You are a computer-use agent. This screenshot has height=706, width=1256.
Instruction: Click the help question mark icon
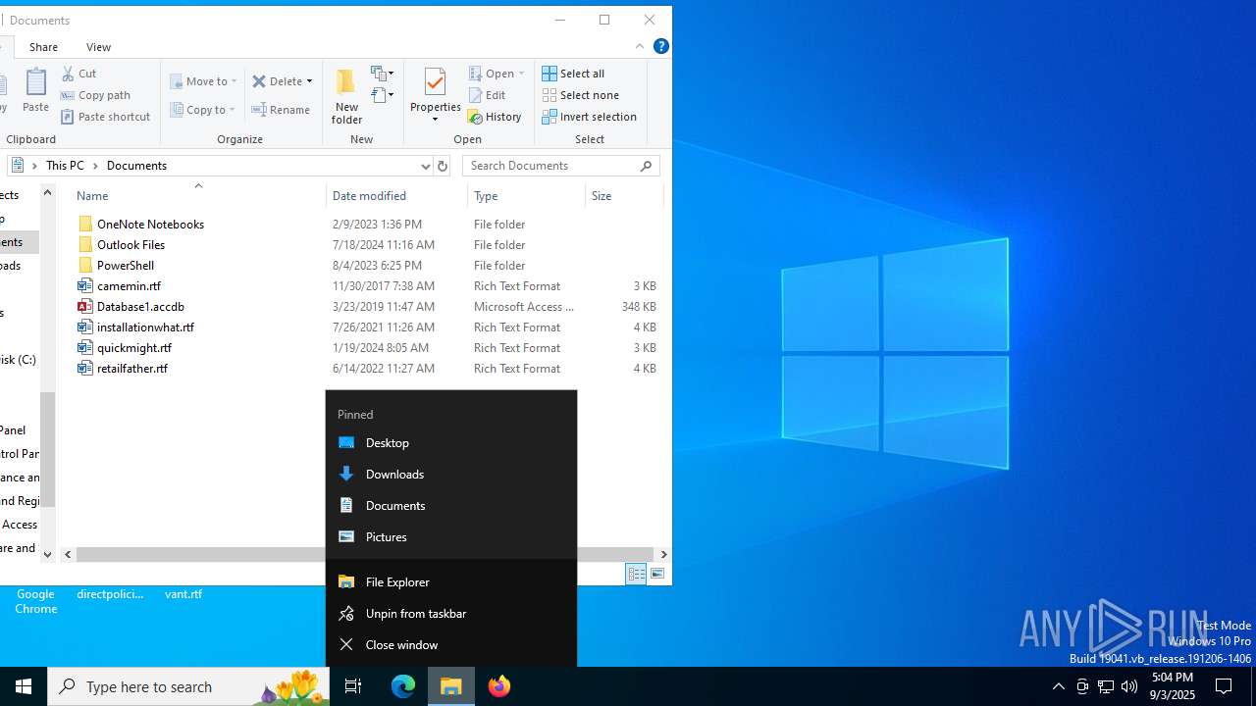click(x=661, y=46)
